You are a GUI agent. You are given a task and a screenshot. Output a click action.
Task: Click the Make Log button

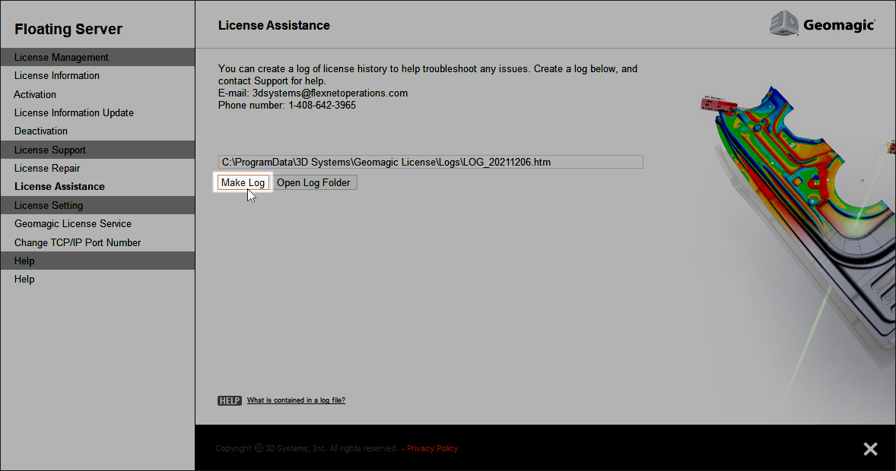point(243,182)
